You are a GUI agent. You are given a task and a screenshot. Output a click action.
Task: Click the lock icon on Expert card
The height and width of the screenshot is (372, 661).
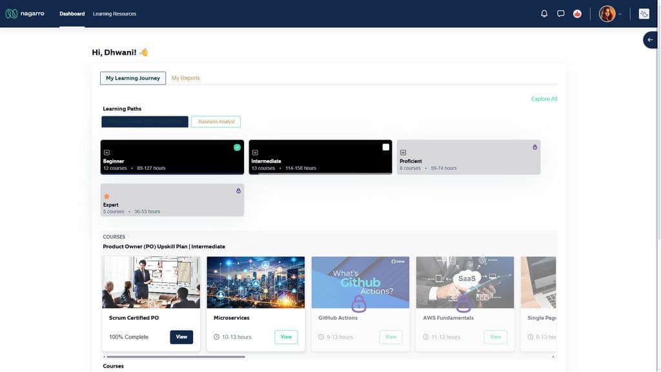(x=238, y=191)
